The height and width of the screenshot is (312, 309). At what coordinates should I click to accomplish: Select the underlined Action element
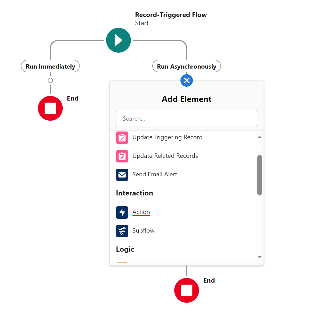click(141, 212)
